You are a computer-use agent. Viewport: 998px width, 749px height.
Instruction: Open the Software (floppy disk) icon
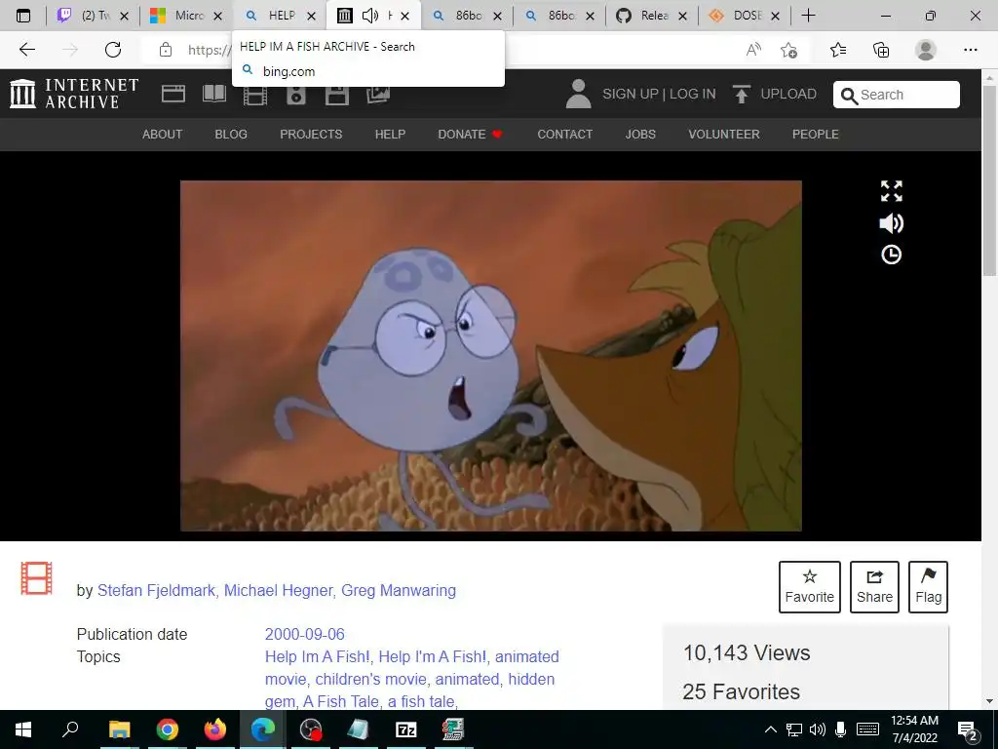point(336,95)
